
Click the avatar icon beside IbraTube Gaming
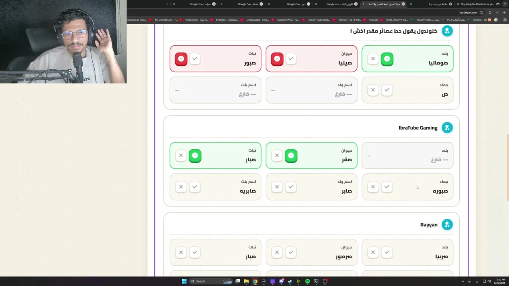tap(447, 128)
